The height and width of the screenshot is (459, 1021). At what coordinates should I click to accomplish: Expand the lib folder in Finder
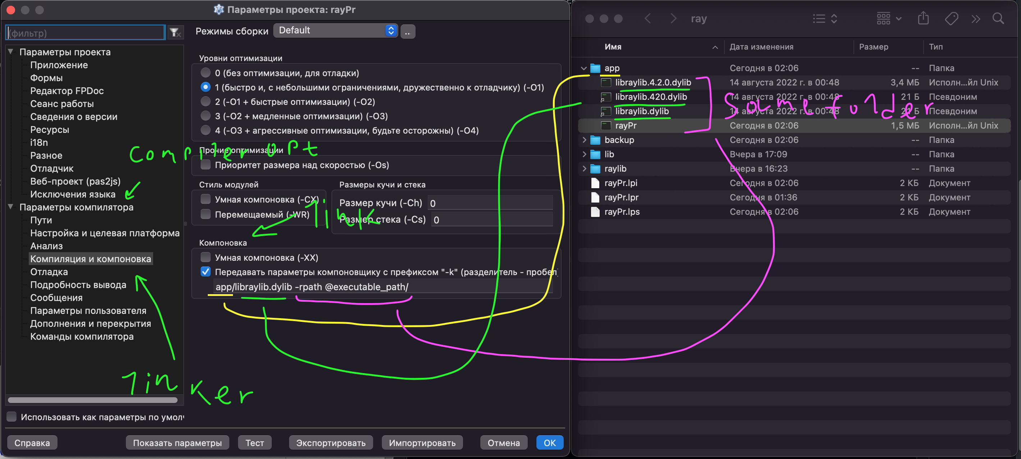click(584, 154)
